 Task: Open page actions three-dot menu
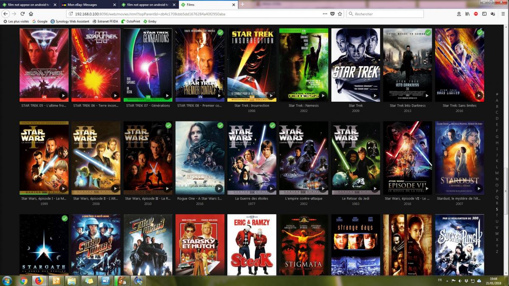[x=325, y=14]
